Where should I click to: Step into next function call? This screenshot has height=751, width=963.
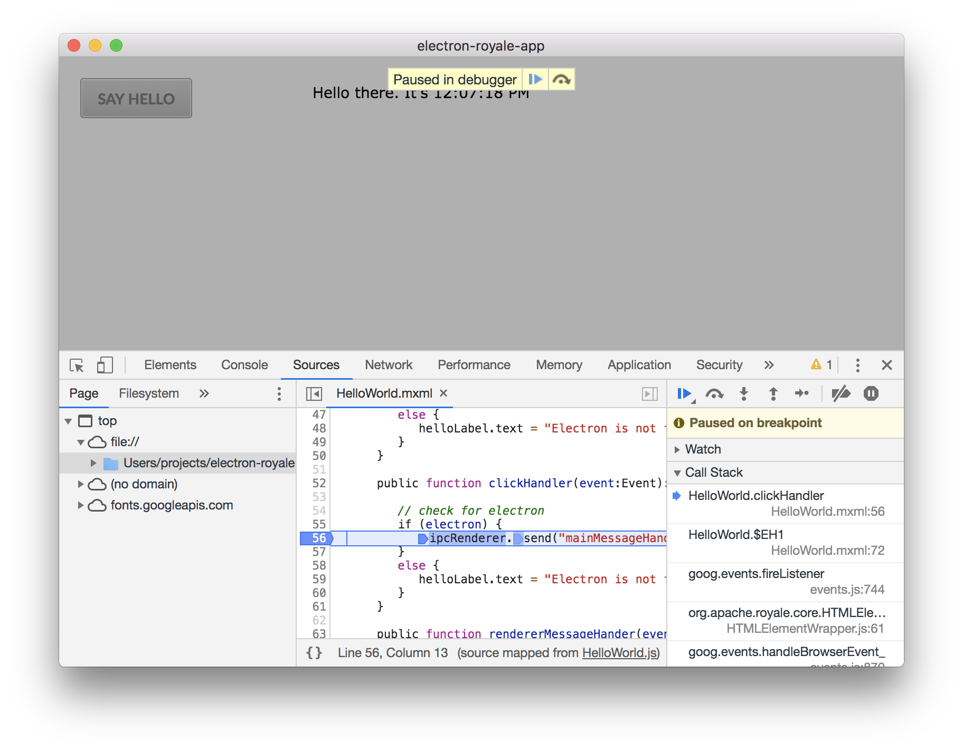tap(744, 393)
